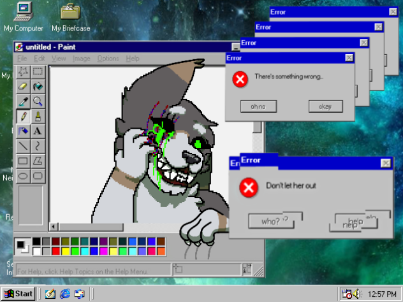Open the Help menu in Paint
The width and height of the screenshot is (403, 302).
point(133,59)
